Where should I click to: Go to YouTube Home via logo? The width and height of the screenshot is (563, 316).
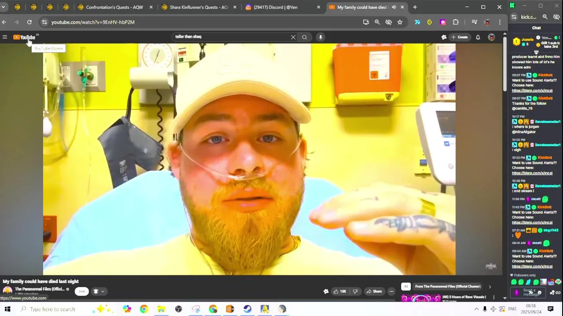[x=24, y=37]
